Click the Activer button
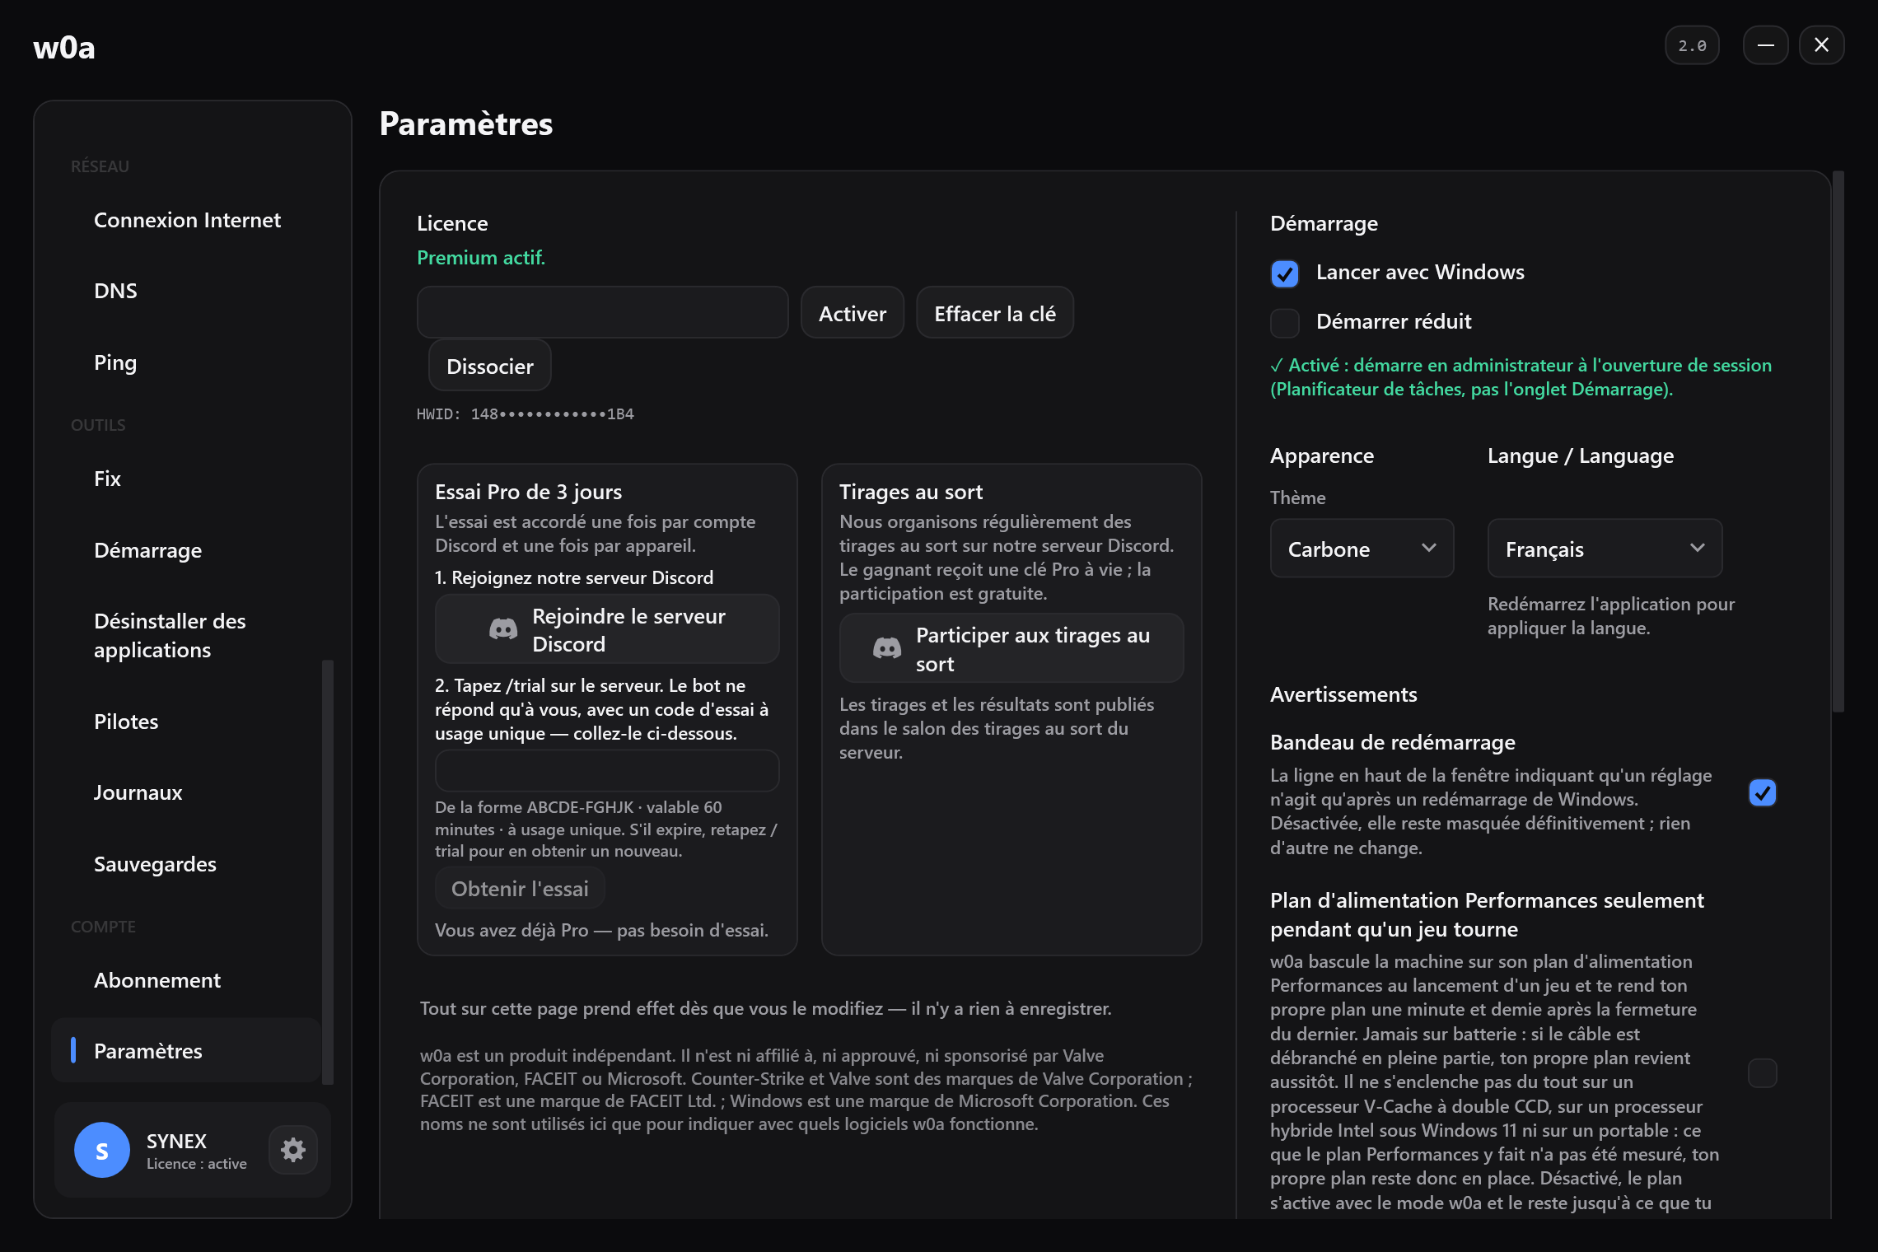1878x1252 pixels. click(x=853, y=313)
